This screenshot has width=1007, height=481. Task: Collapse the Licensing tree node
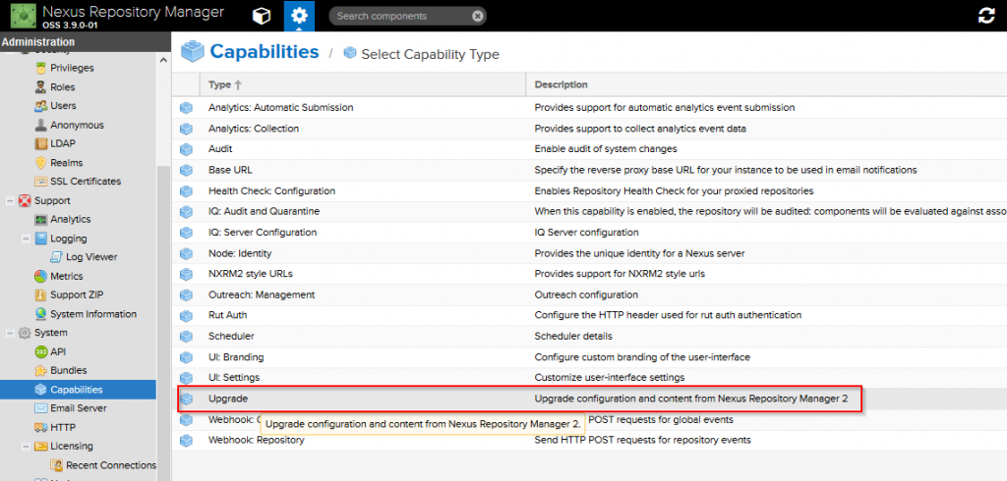(x=26, y=447)
